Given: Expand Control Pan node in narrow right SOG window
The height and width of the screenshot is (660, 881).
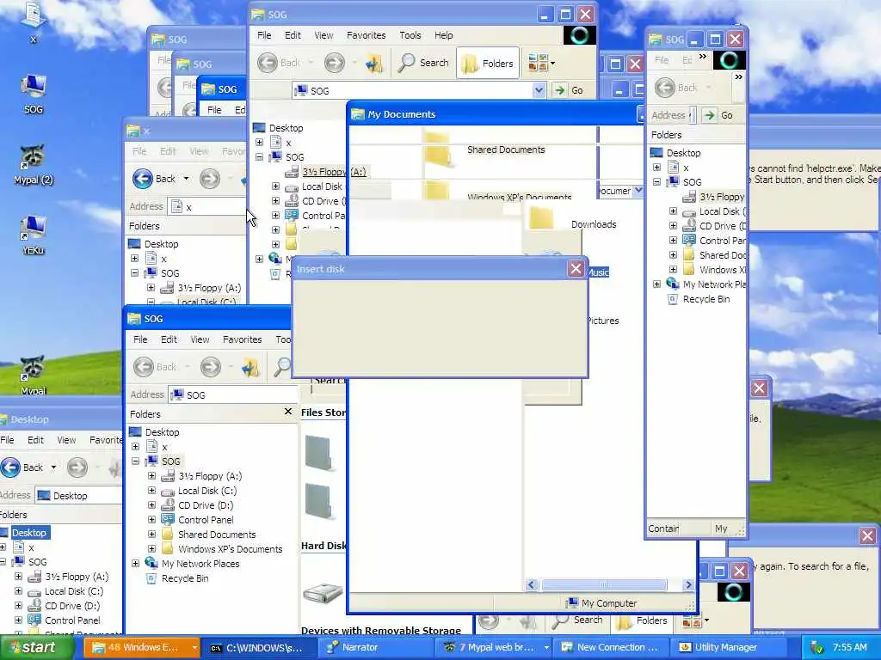Looking at the screenshot, I should pos(673,241).
